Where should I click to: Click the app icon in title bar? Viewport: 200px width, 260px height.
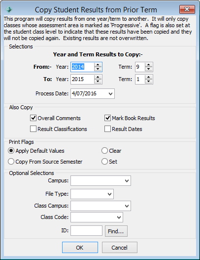pos(9,9)
